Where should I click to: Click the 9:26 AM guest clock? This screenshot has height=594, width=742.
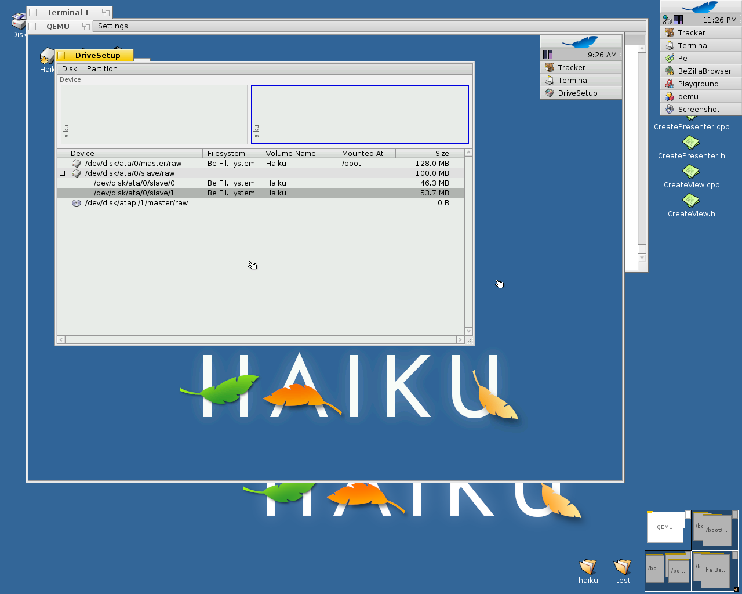point(602,55)
